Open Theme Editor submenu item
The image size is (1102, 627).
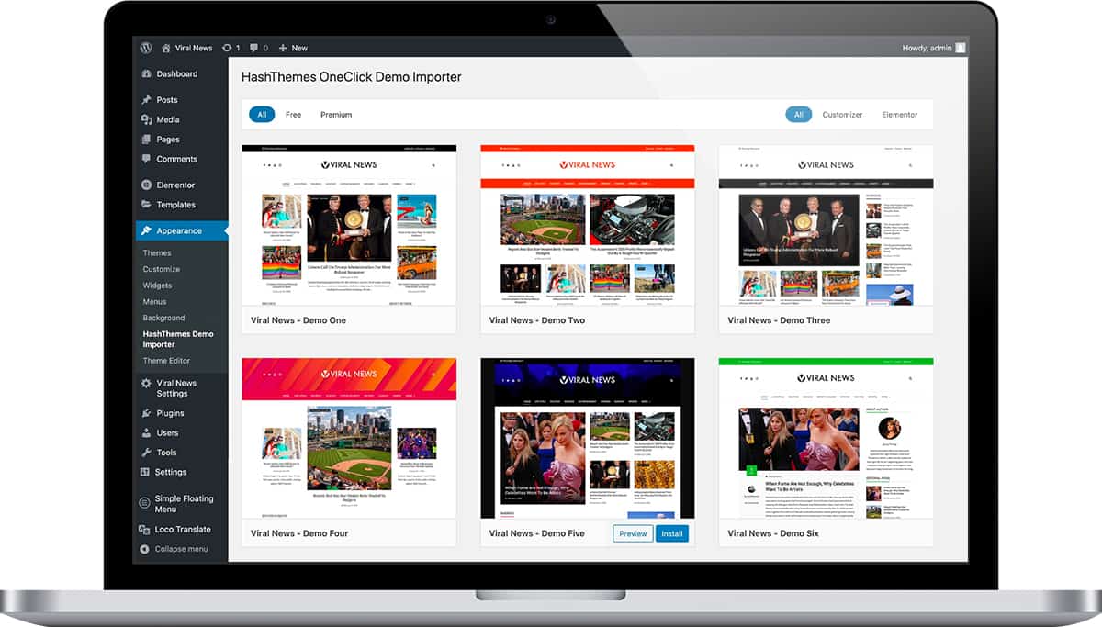[167, 361]
